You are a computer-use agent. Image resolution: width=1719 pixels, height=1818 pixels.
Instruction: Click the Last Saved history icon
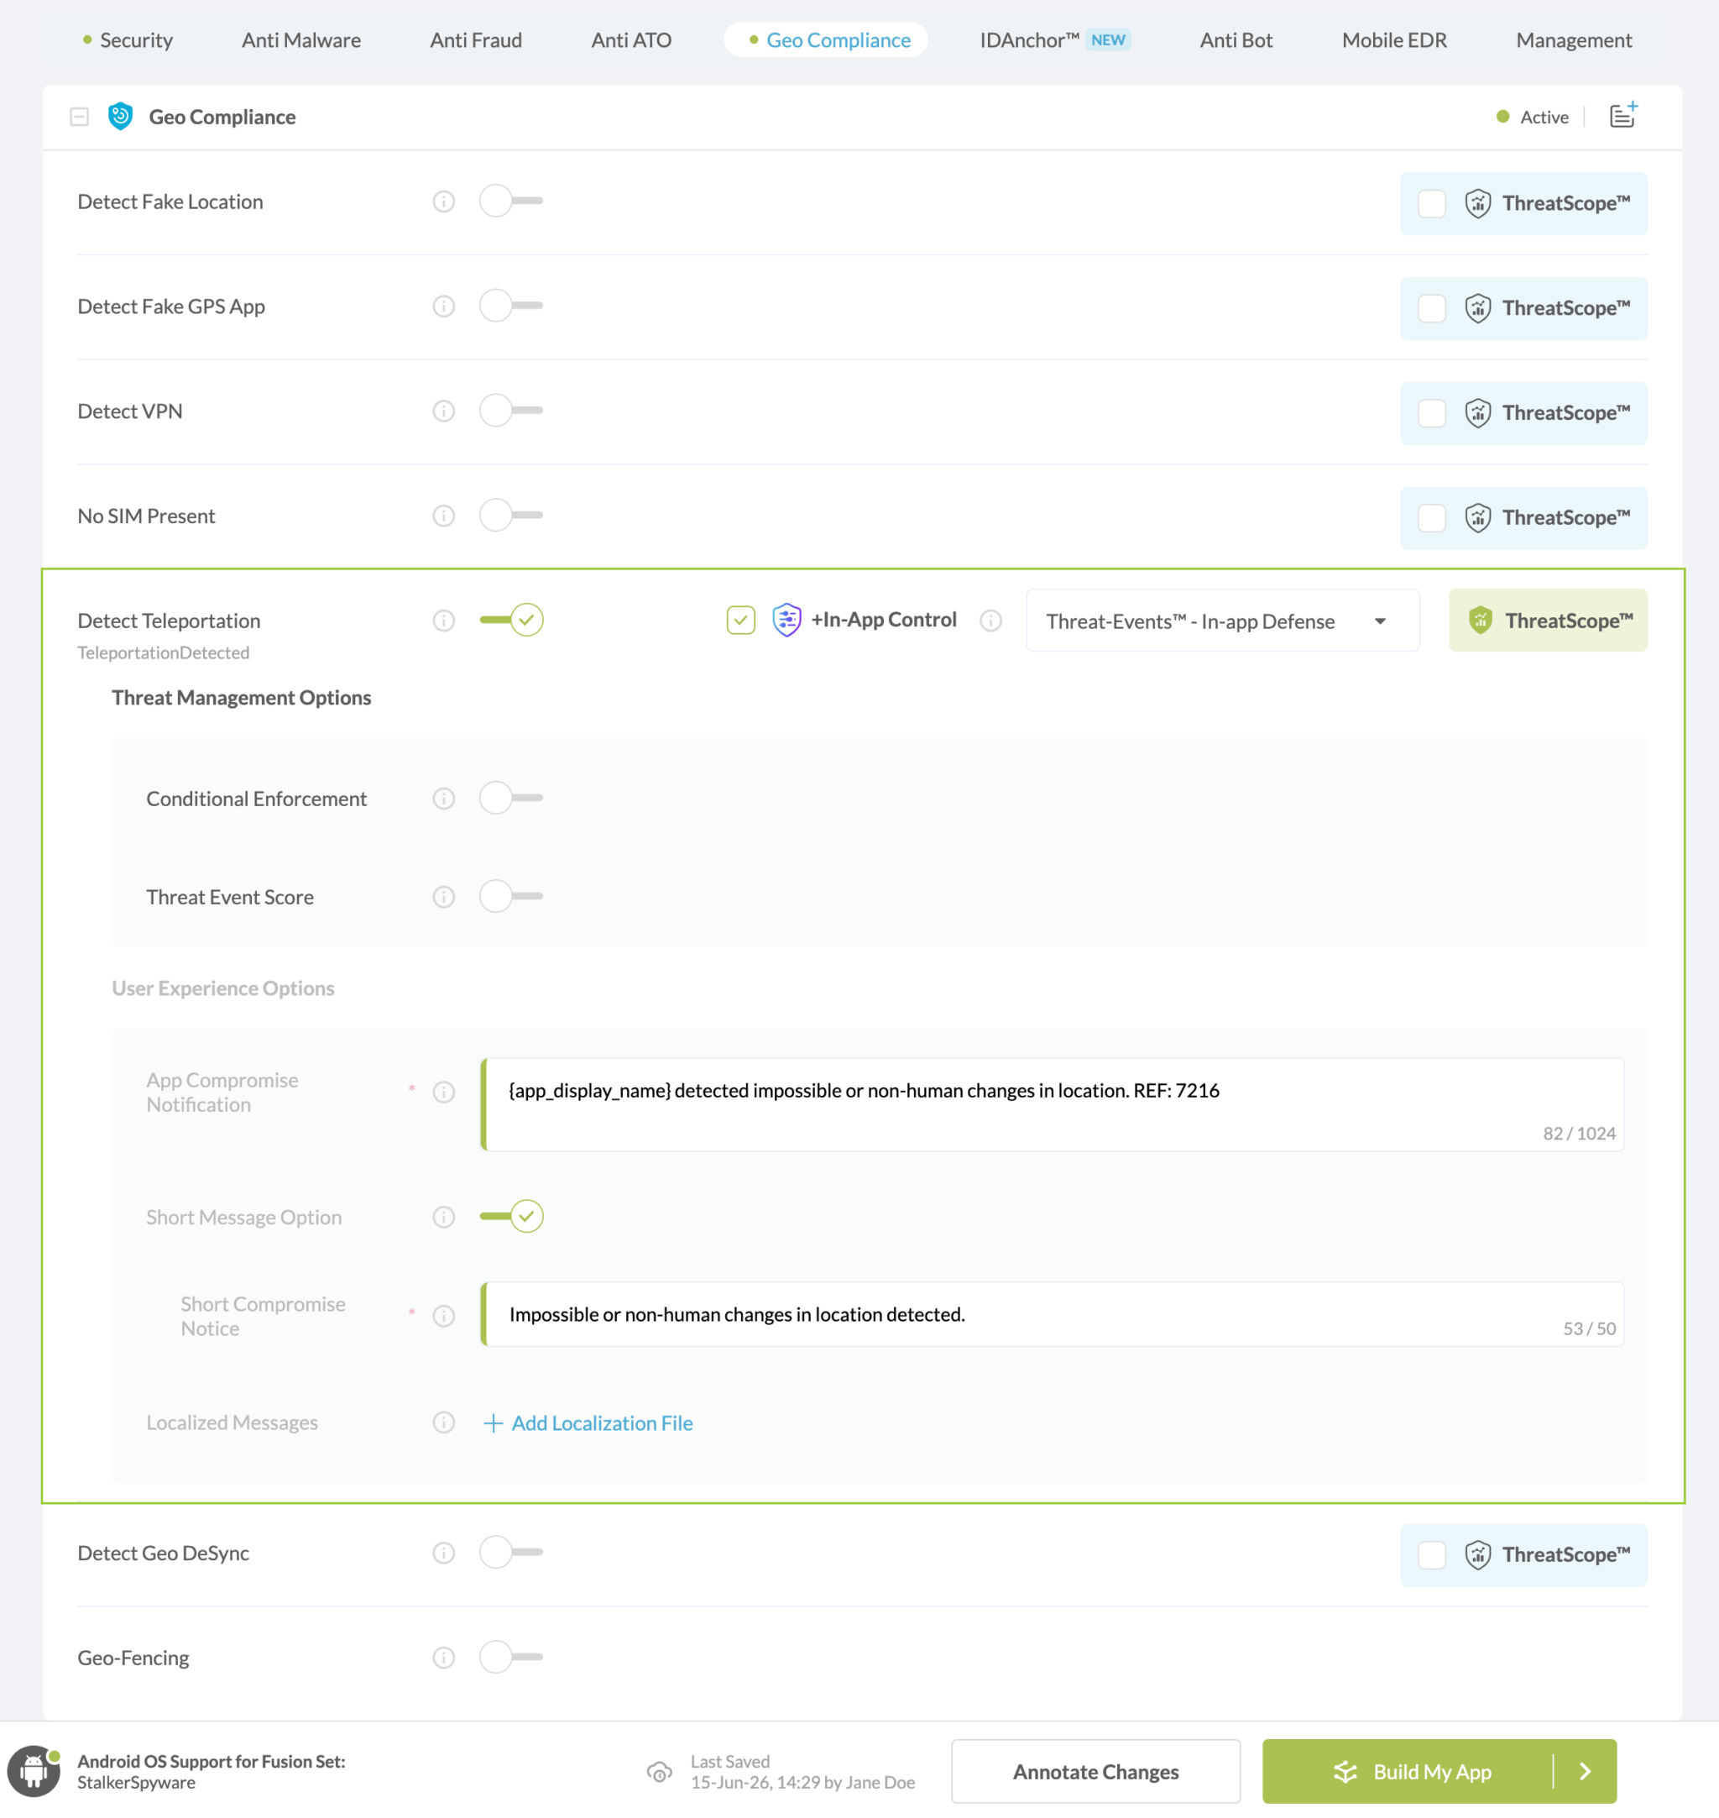point(660,1771)
